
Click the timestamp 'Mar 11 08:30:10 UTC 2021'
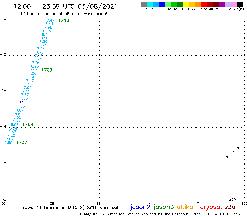(218, 214)
